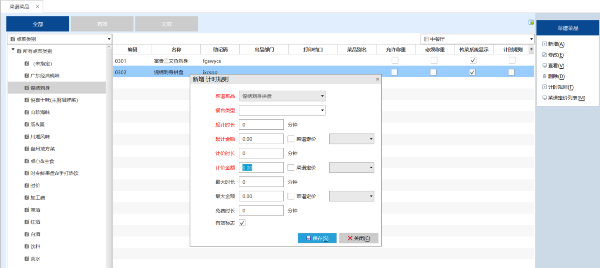Switch to the 无效 tab
The height and width of the screenshot is (268, 600).
167,24
